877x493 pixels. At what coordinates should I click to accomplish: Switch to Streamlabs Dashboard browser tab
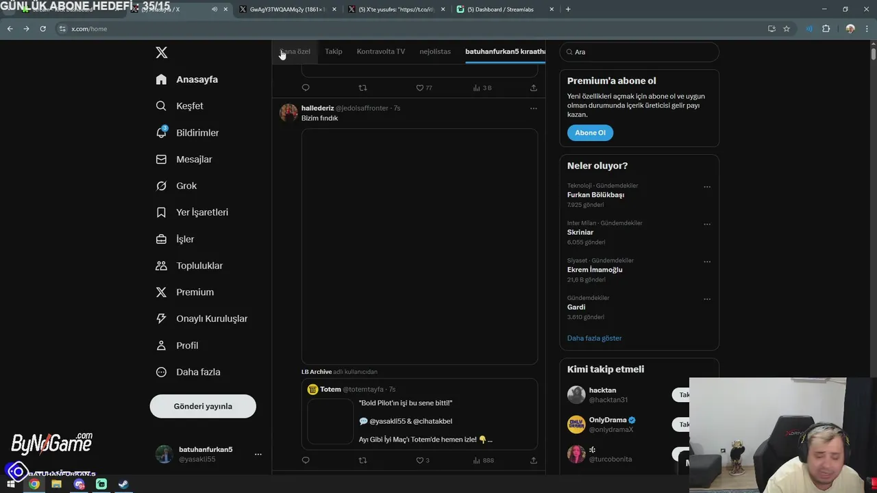point(504,10)
